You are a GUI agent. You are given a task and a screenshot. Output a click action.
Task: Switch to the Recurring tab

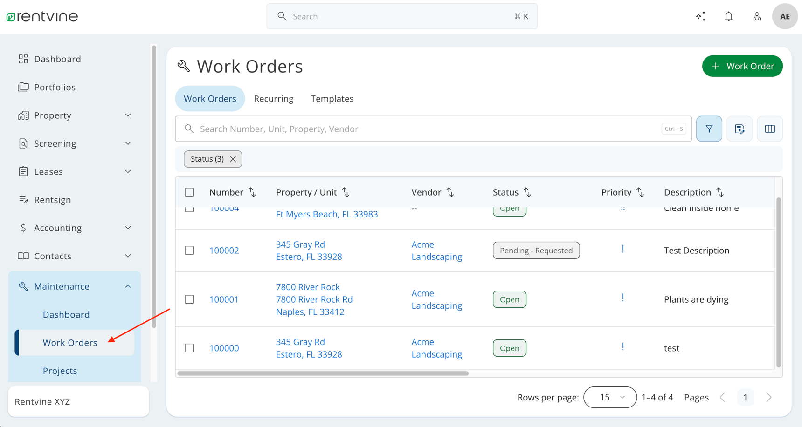click(x=274, y=98)
